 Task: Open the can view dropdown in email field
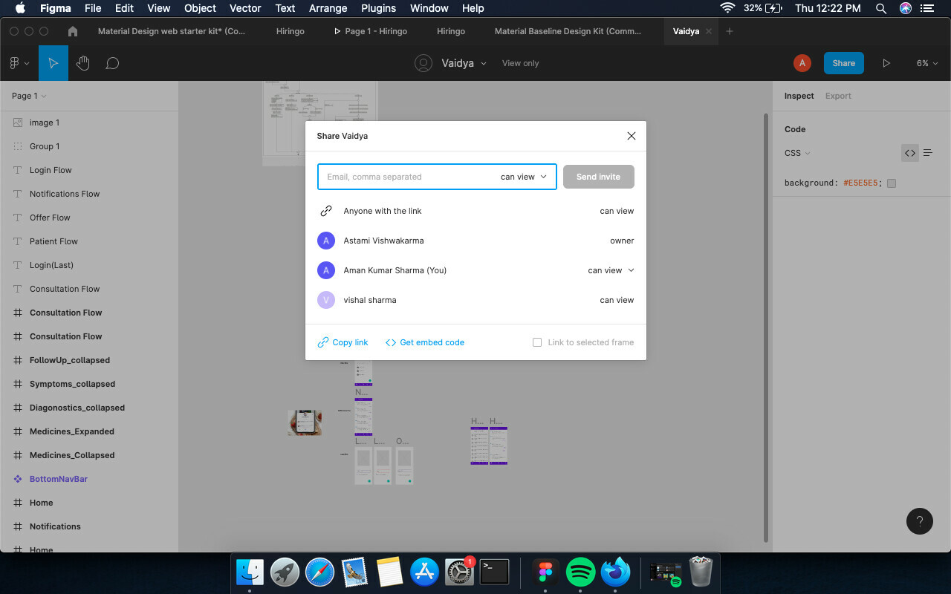click(x=524, y=177)
